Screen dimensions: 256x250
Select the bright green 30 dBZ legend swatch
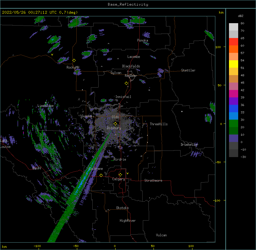(233, 123)
